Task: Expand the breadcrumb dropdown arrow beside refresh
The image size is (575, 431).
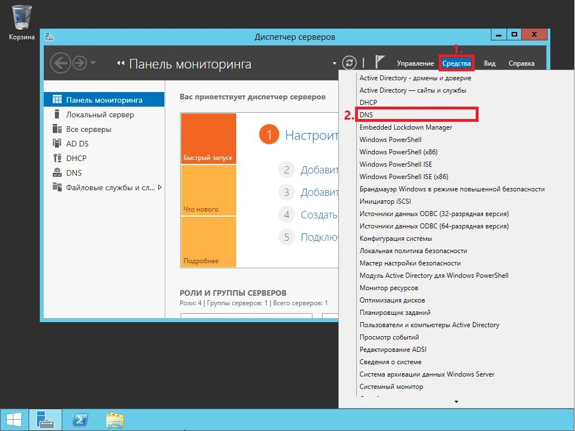Action: click(x=334, y=63)
